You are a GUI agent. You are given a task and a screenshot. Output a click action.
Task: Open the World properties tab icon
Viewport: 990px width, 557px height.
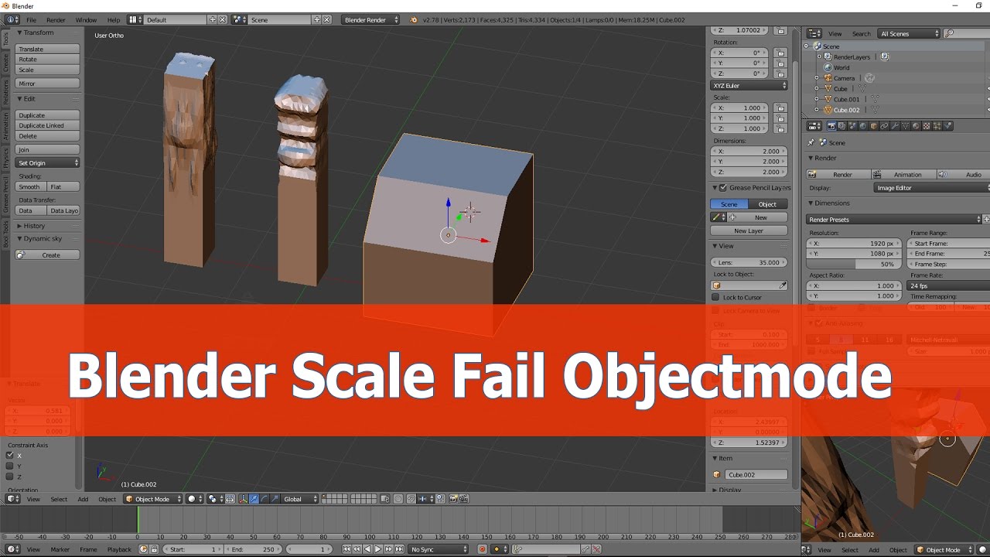coord(863,125)
